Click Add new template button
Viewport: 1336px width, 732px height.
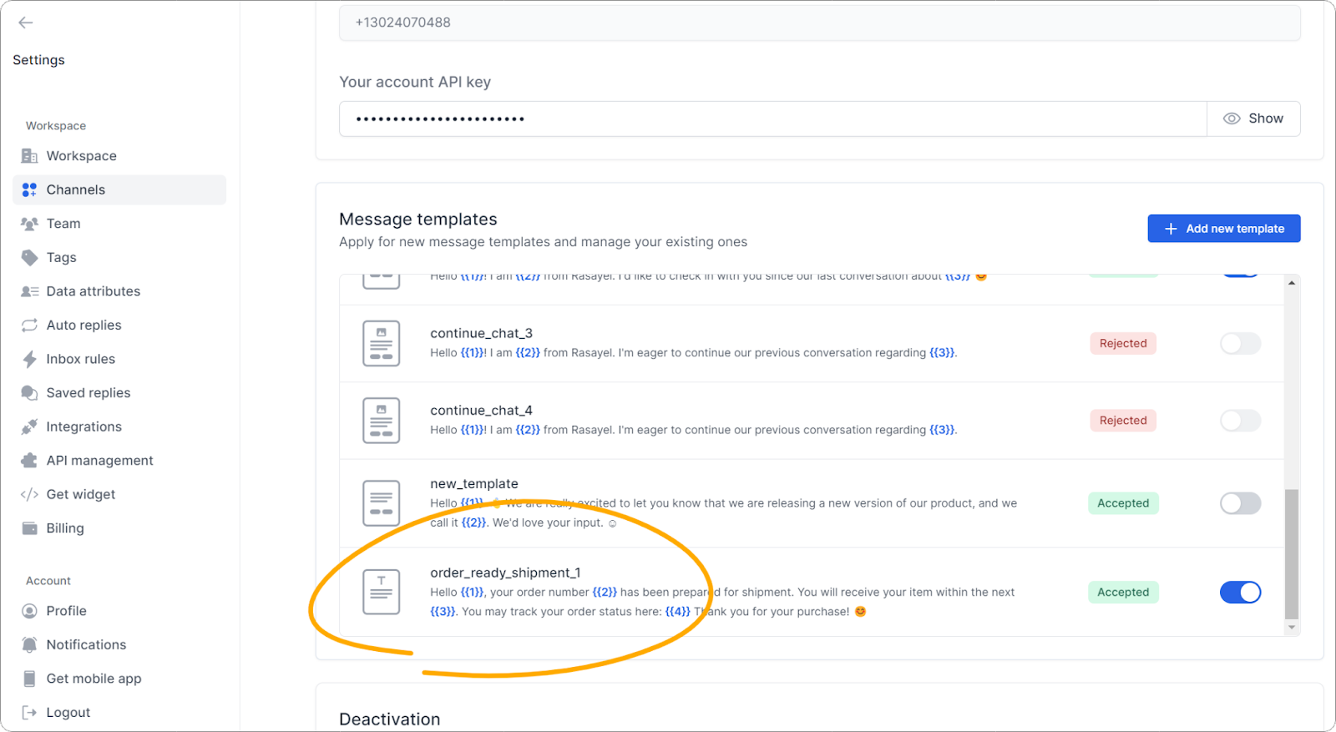pos(1223,229)
